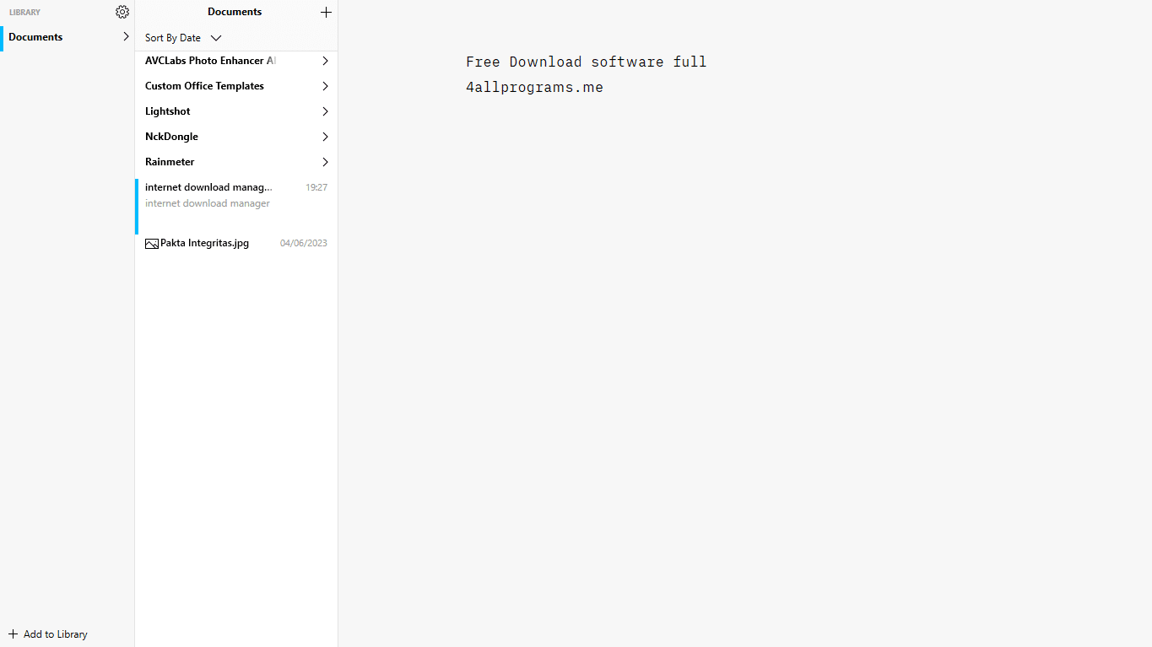The image size is (1152, 647).
Task: Click the Add to Library button text
Action: [x=56, y=634]
